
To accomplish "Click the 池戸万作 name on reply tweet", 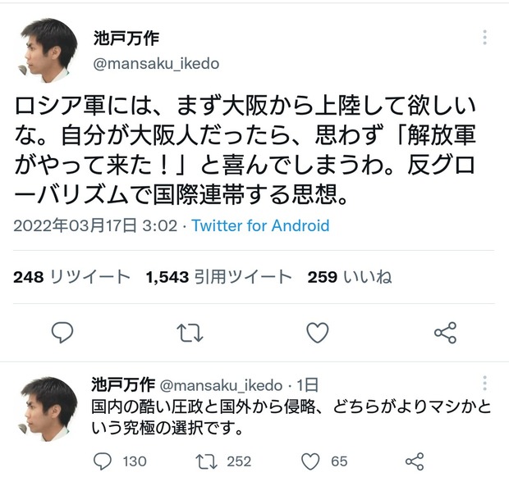I will pos(122,384).
